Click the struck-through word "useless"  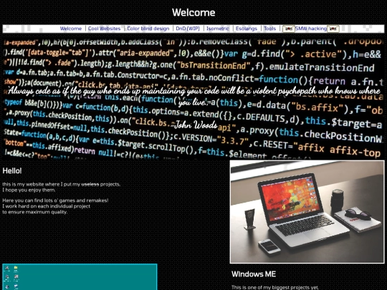(90, 184)
